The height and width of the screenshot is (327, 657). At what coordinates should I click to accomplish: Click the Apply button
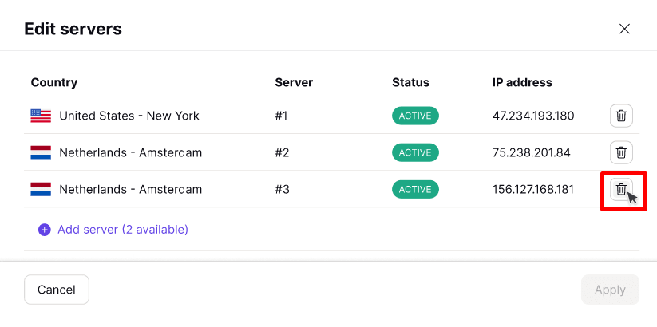(x=610, y=290)
